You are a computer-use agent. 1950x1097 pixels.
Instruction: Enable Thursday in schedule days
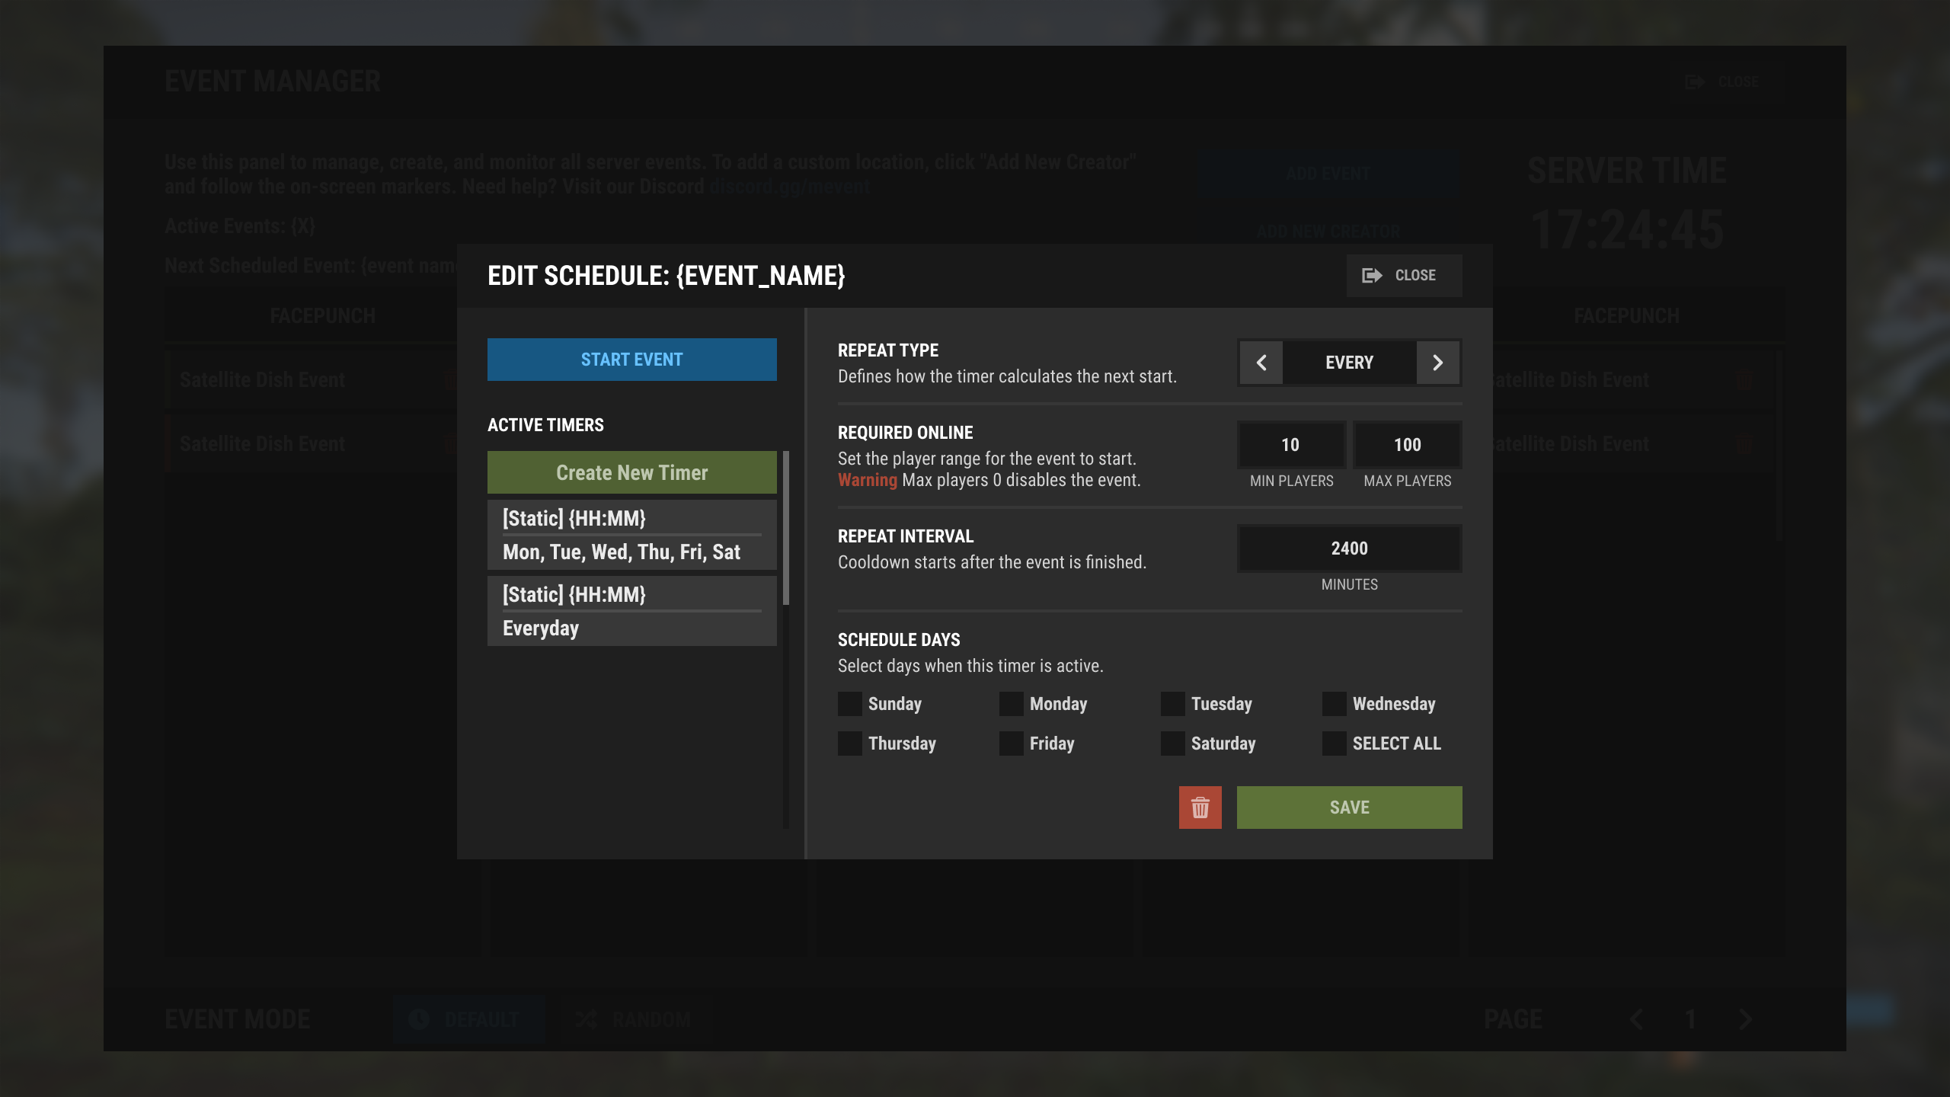point(850,744)
